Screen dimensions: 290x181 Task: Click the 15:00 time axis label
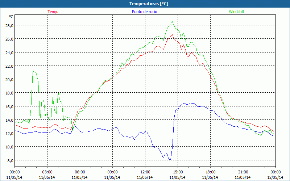click(x=178, y=172)
